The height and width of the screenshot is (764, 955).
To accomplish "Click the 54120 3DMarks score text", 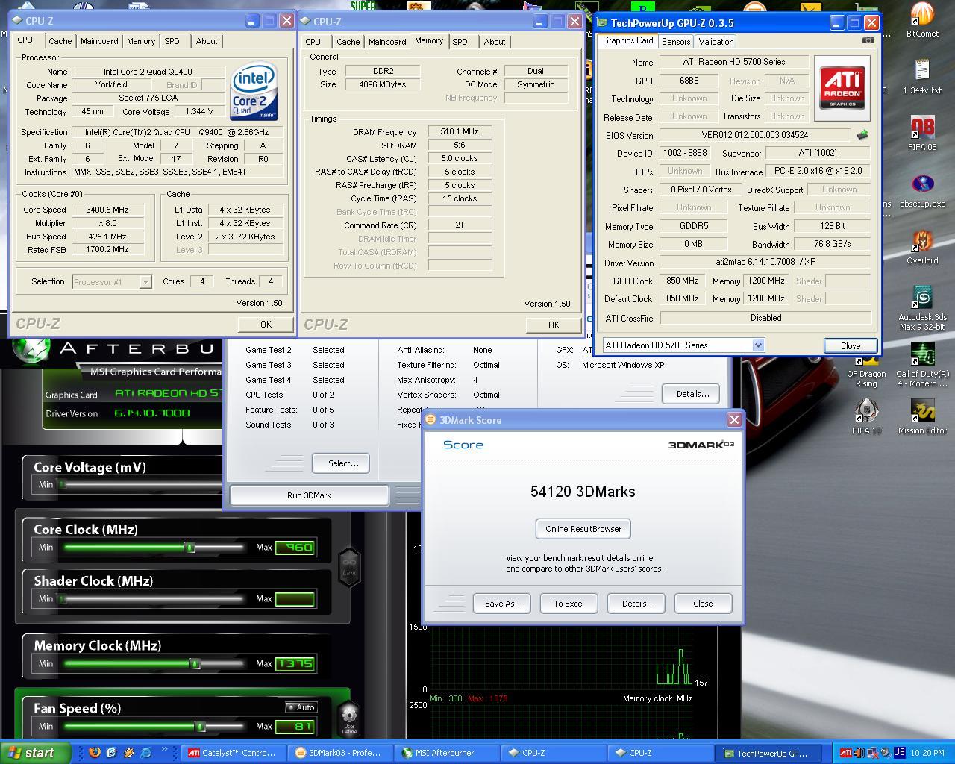I will tap(583, 492).
